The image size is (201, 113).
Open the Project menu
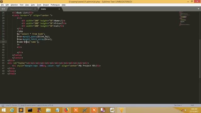46,5
